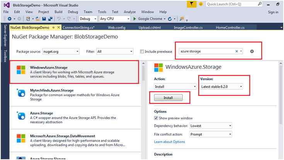The height and width of the screenshot is (160, 284).
Task: Click the feedback smiley icon
Action: (201, 4)
